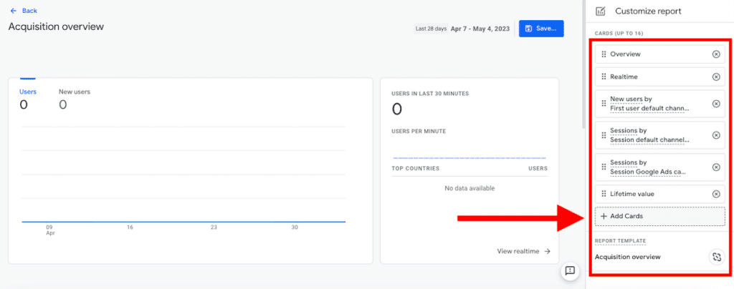This screenshot has width=734, height=289.
Task: Grab the drag handle of Overview card
Action: click(604, 54)
